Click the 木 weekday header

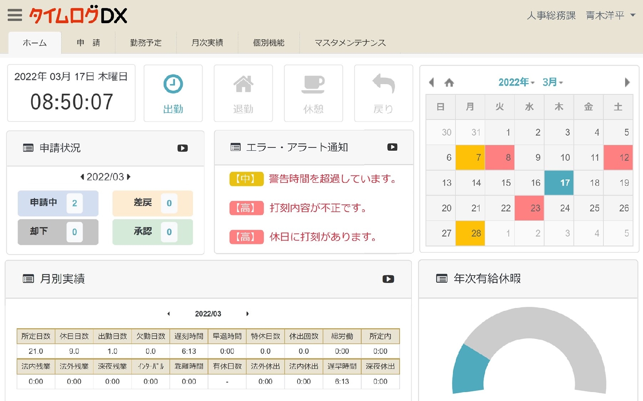point(559,107)
